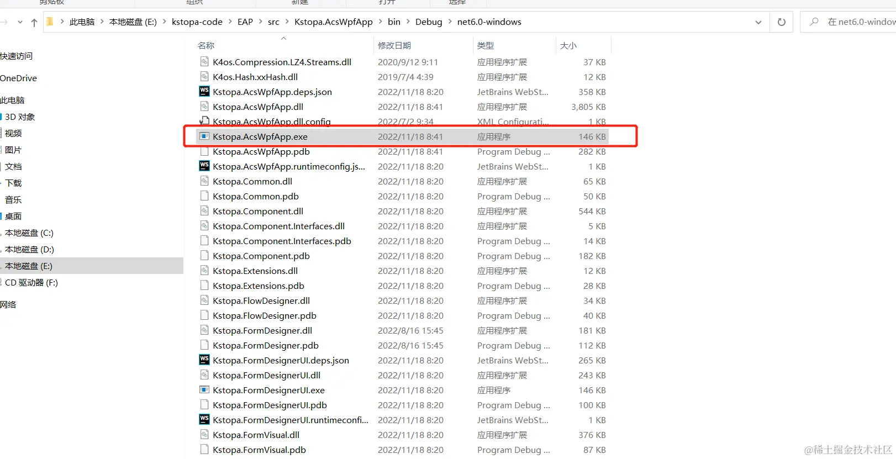The image size is (896, 459).
Task: Click the icon of K4os.Hash.xxHash.dll
Action: (204, 77)
